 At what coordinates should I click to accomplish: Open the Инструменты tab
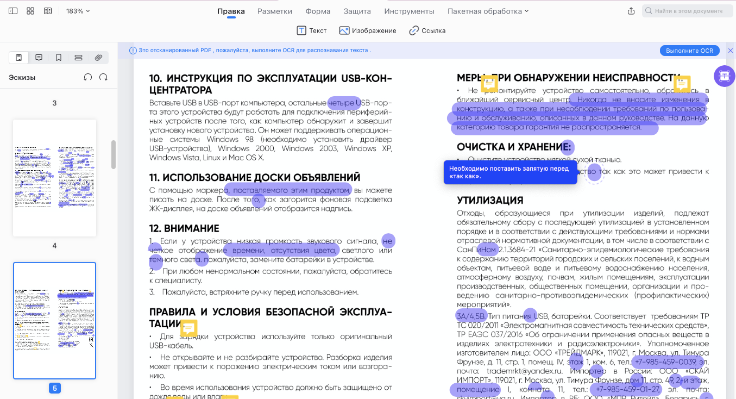(409, 11)
